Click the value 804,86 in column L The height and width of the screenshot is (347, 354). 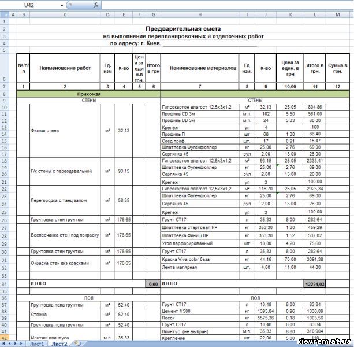click(315, 107)
